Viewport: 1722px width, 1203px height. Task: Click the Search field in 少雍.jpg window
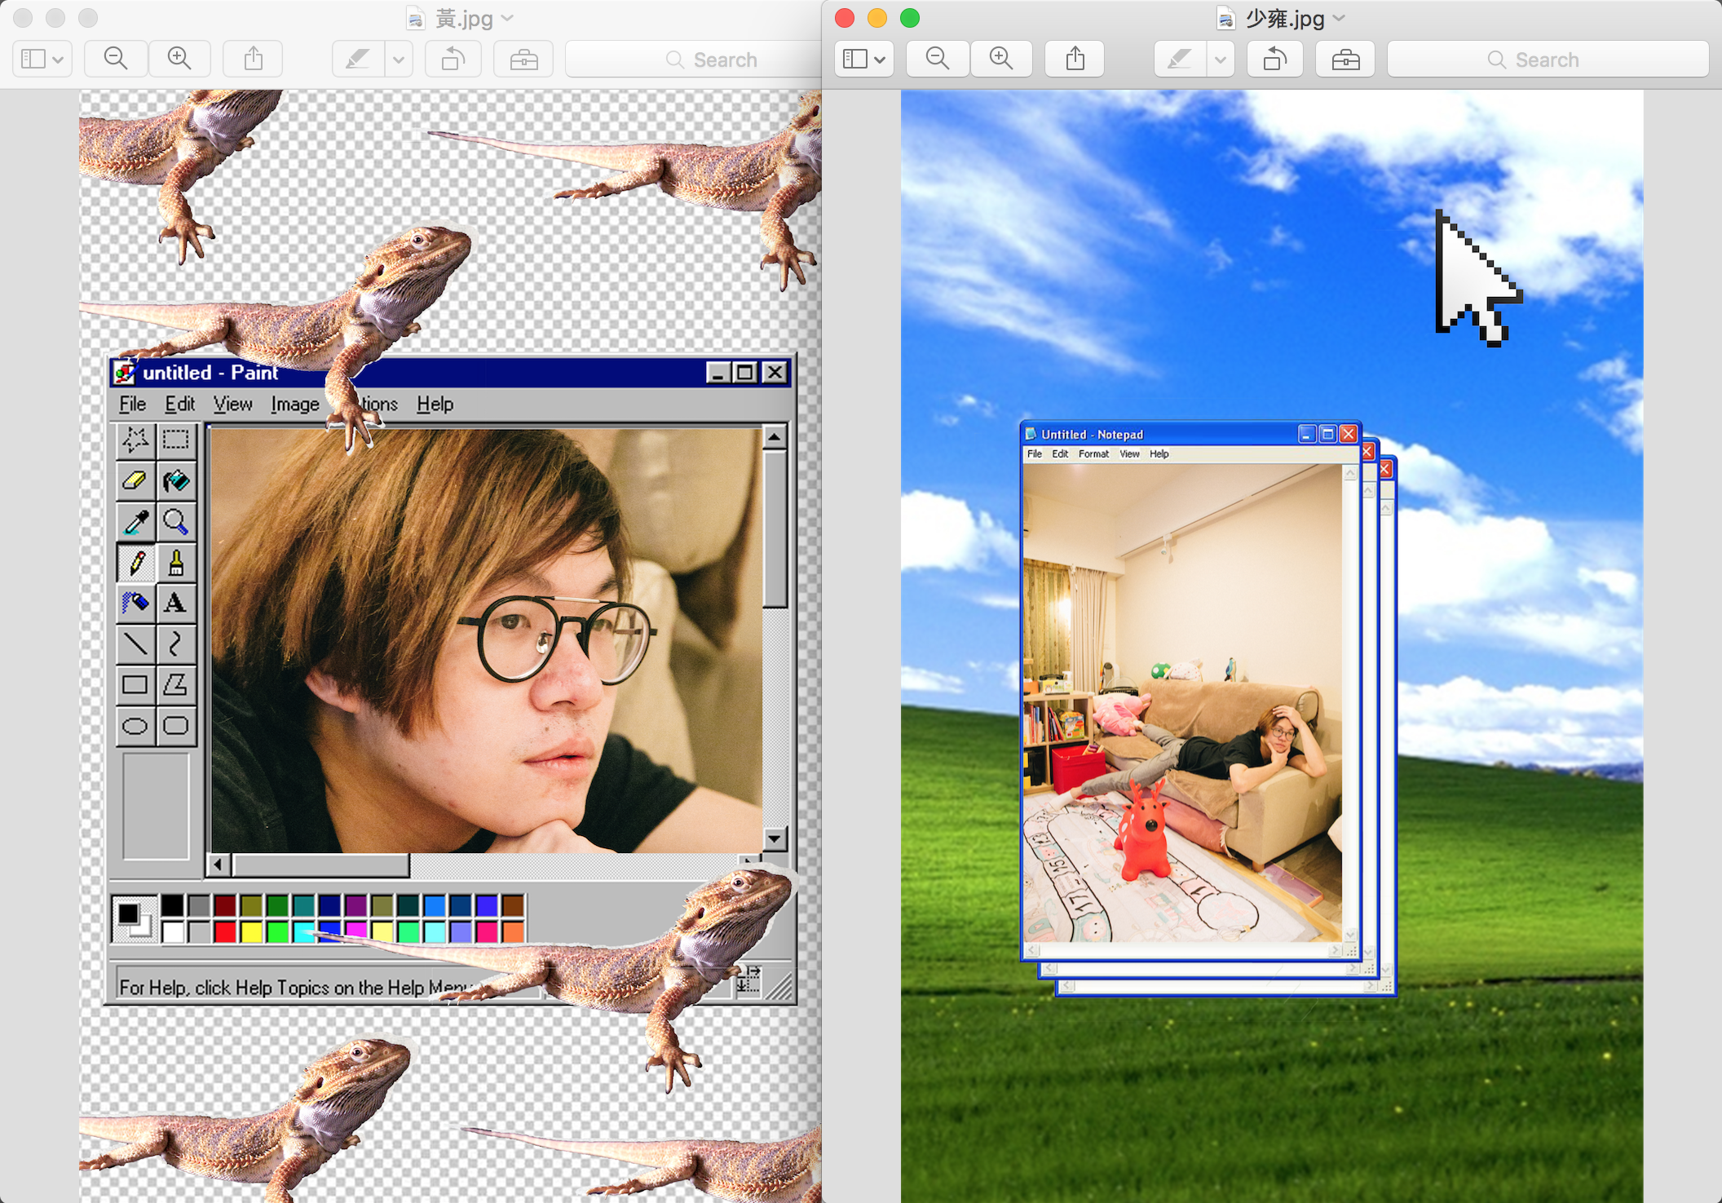click(1548, 59)
